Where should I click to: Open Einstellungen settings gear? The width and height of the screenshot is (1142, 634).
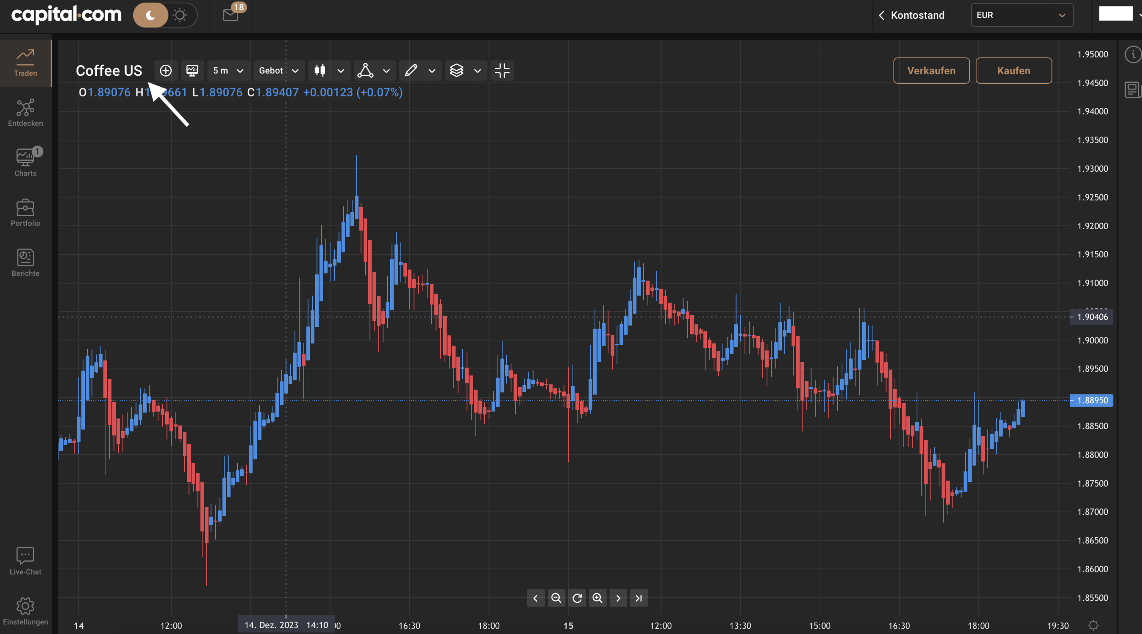point(25,612)
